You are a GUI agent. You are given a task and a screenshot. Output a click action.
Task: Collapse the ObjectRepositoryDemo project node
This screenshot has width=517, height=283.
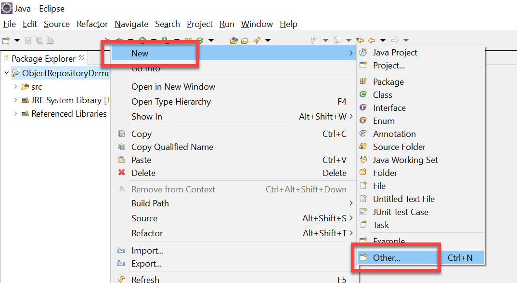pos(6,73)
